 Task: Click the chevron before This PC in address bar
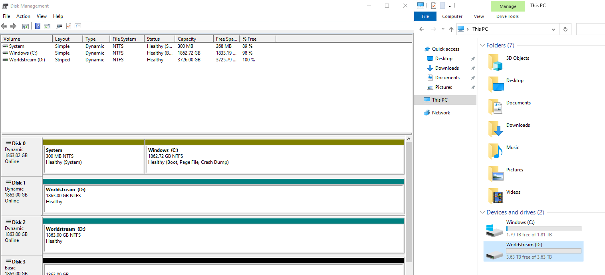(x=468, y=29)
